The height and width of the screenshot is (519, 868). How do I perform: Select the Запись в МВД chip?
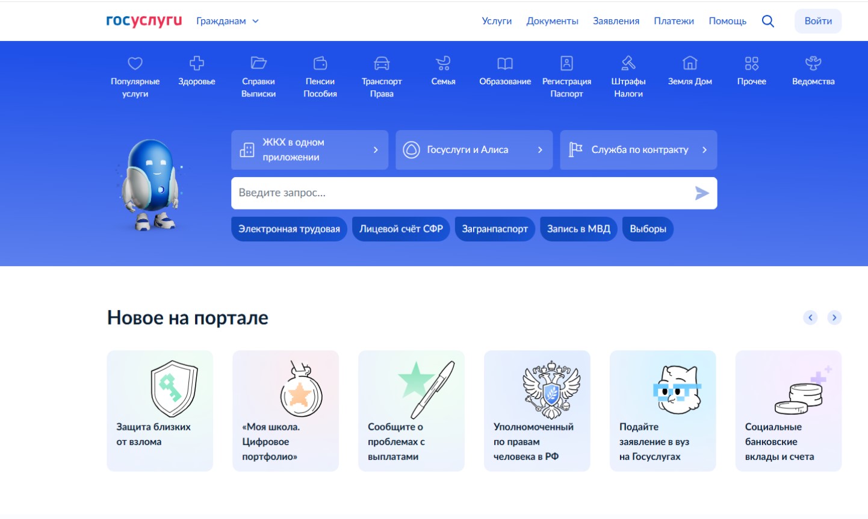[578, 229]
